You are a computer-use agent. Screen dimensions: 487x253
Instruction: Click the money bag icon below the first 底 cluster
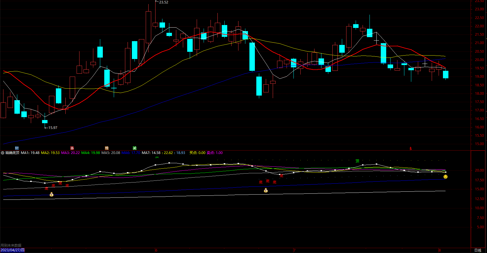[52, 194]
